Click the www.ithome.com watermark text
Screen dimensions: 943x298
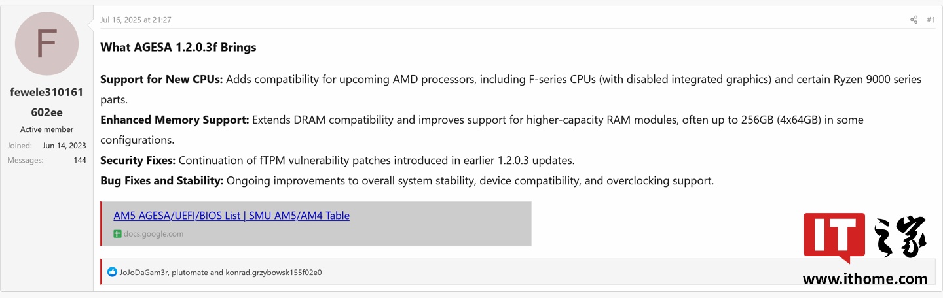tap(864, 279)
